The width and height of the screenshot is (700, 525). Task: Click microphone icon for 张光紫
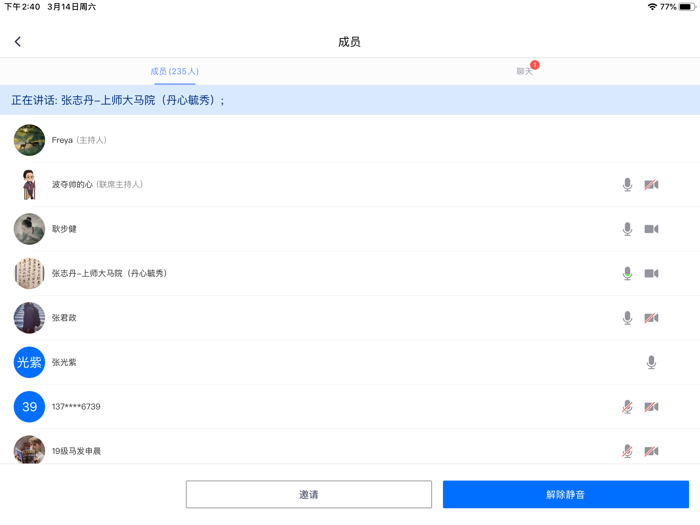651,362
